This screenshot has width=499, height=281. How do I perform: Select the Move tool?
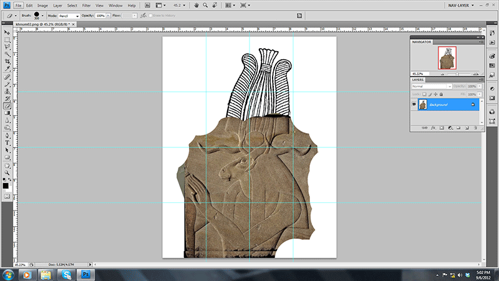click(7, 32)
